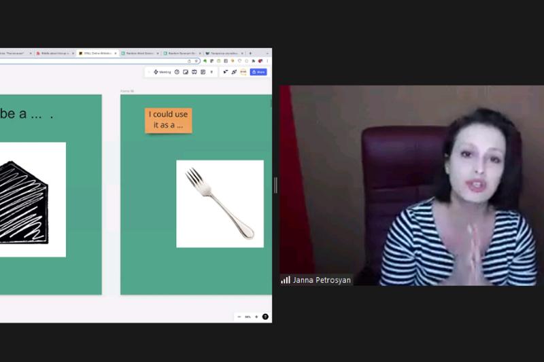
Task: Click the user avatar in toolbar
Action: point(243,72)
